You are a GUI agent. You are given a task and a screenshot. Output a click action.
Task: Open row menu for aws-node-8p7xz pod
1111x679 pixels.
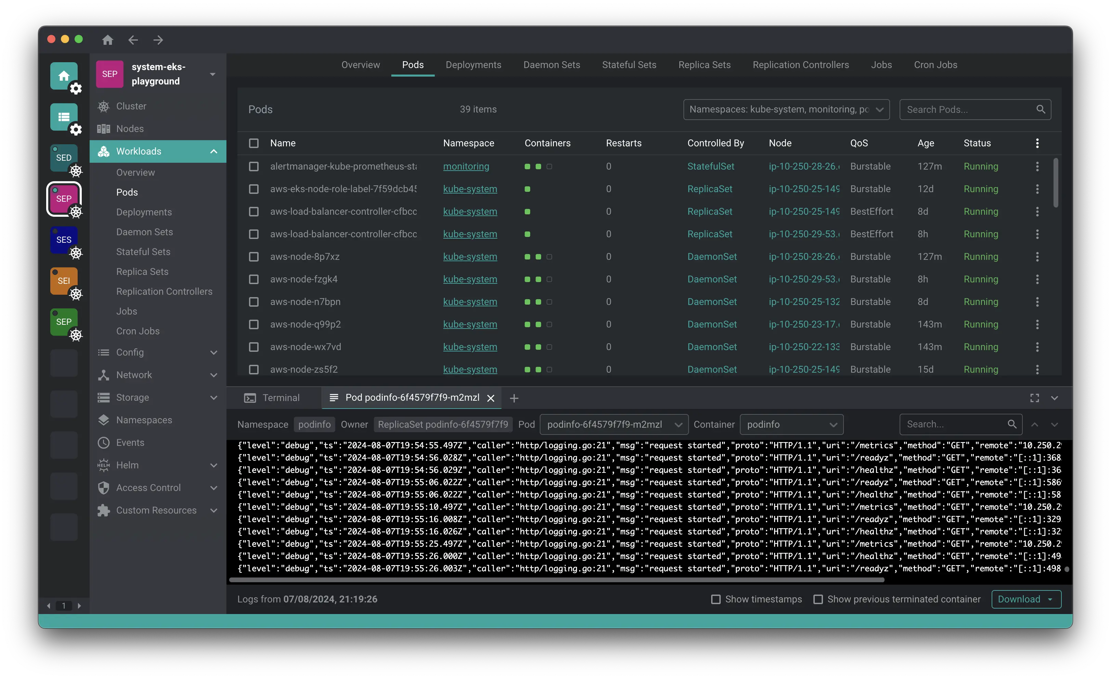1037,257
